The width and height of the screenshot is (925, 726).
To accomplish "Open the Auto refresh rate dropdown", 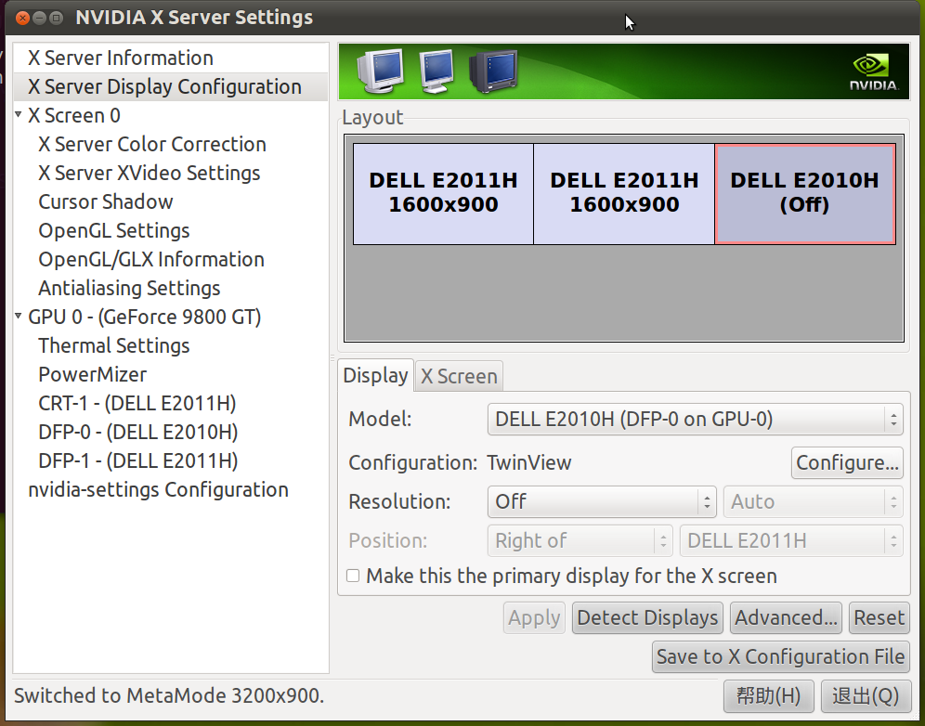I will pyautogui.click(x=813, y=502).
